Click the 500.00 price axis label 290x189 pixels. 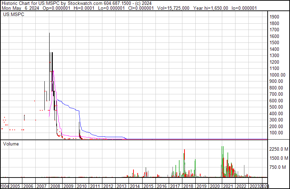click(x=276, y=107)
